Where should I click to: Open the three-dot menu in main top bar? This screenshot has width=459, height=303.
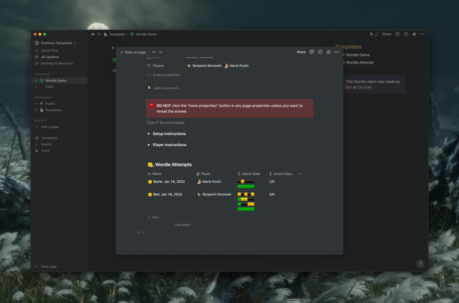(422, 34)
